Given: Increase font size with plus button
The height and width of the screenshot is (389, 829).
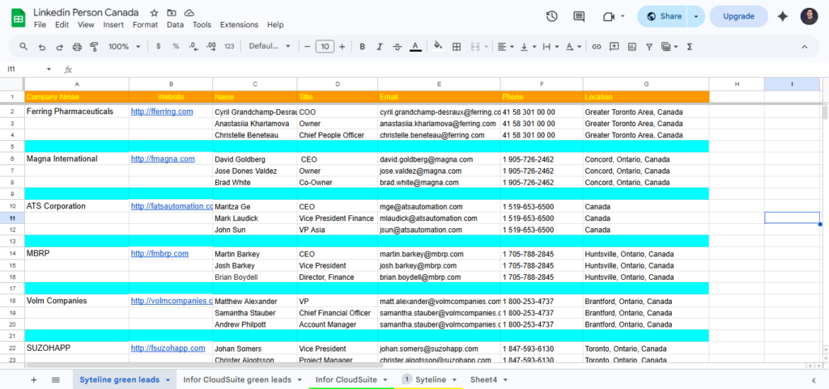Looking at the screenshot, I should pyautogui.click(x=342, y=46).
